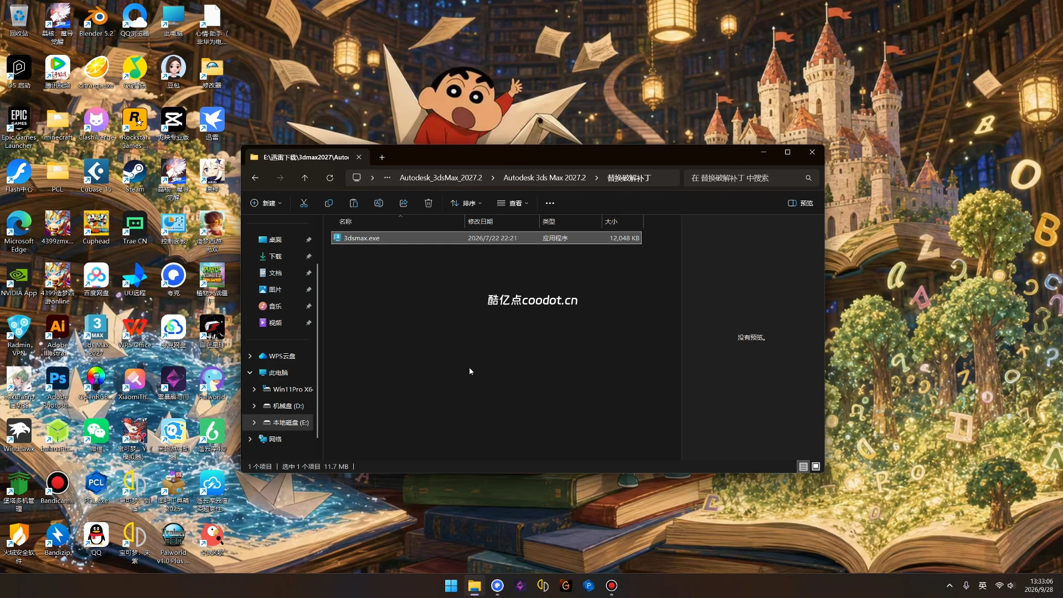The height and width of the screenshot is (598, 1063).
Task: Select the 3ds Max 2027 desktop icon
Action: [x=96, y=336]
